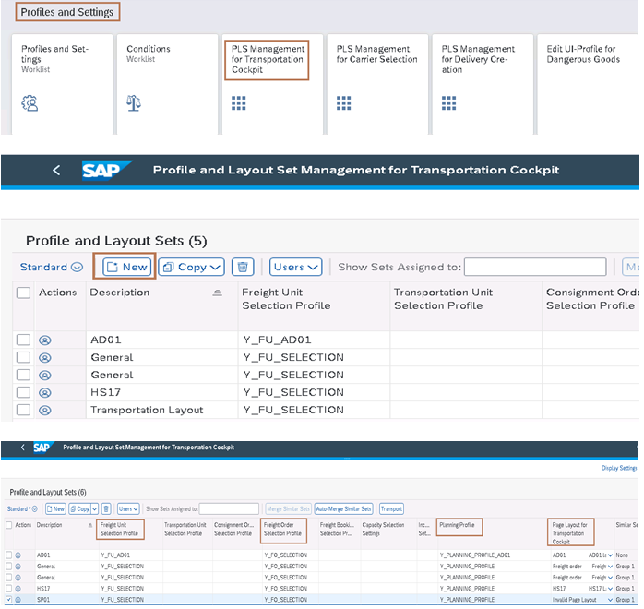Toggle the select-all checkbox in Sets (6) table header
This screenshot has height=609, width=644.
pyautogui.click(x=8, y=525)
